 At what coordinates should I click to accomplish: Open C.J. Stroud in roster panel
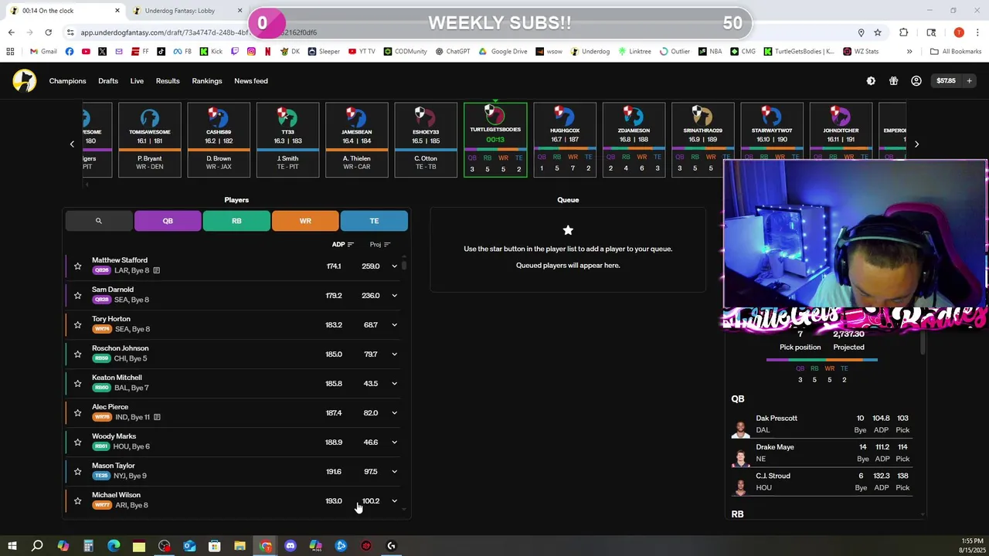(821, 482)
